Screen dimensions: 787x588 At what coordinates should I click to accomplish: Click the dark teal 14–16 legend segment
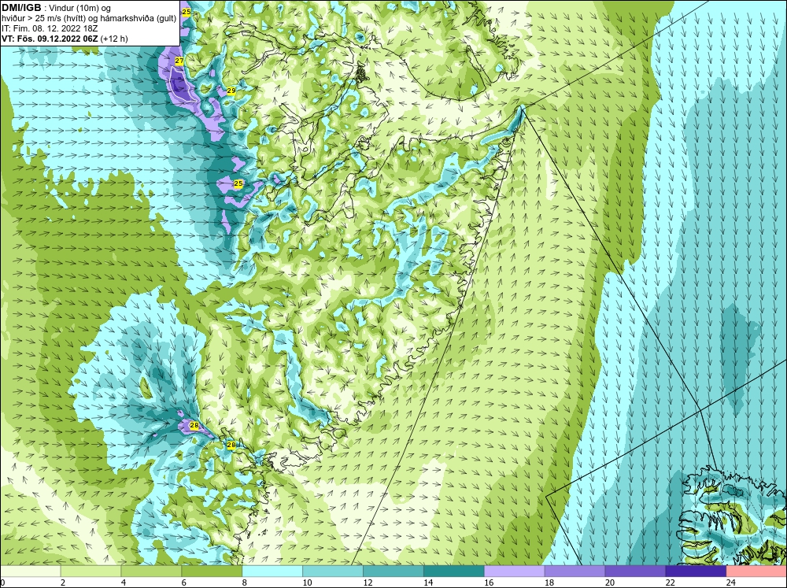pos(454,571)
